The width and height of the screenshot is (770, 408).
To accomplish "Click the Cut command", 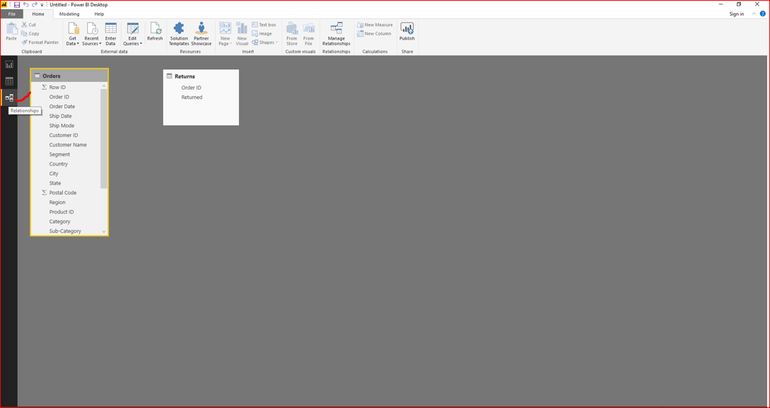I will coord(28,25).
